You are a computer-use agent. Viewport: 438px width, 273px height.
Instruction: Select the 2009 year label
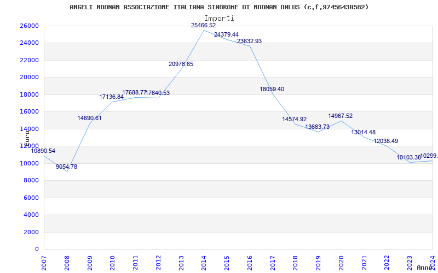(90, 263)
